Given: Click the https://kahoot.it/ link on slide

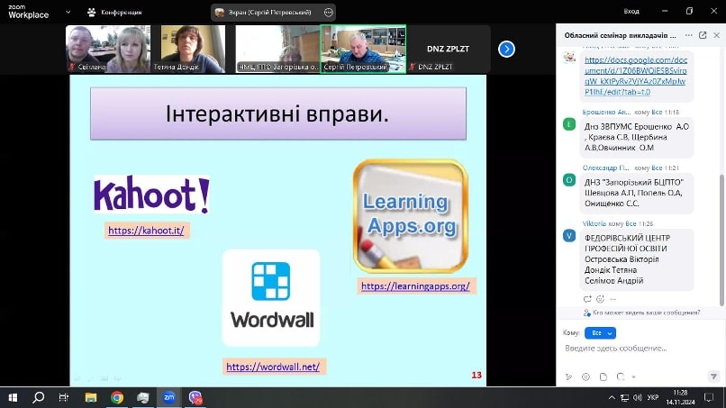Looking at the screenshot, I should click(x=146, y=231).
